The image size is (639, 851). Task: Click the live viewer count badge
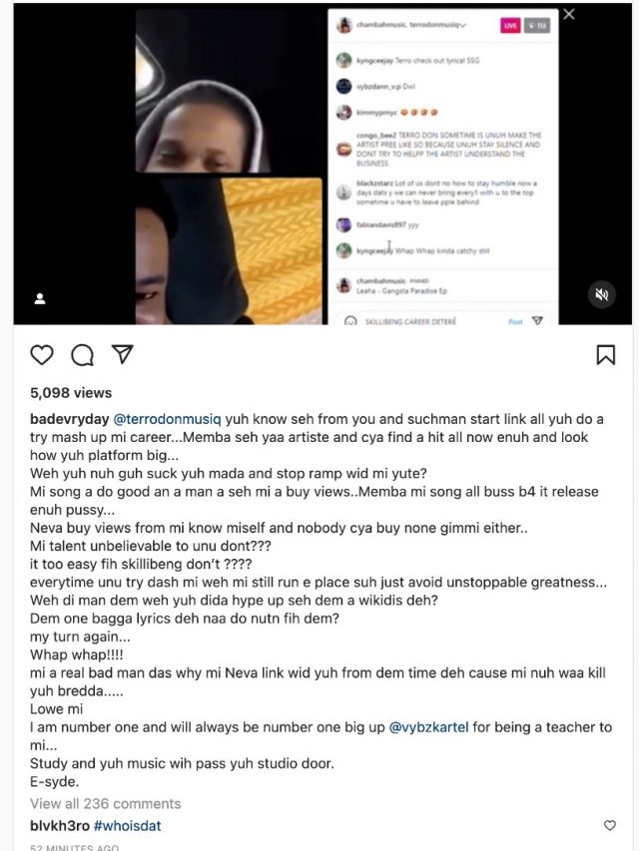point(537,26)
